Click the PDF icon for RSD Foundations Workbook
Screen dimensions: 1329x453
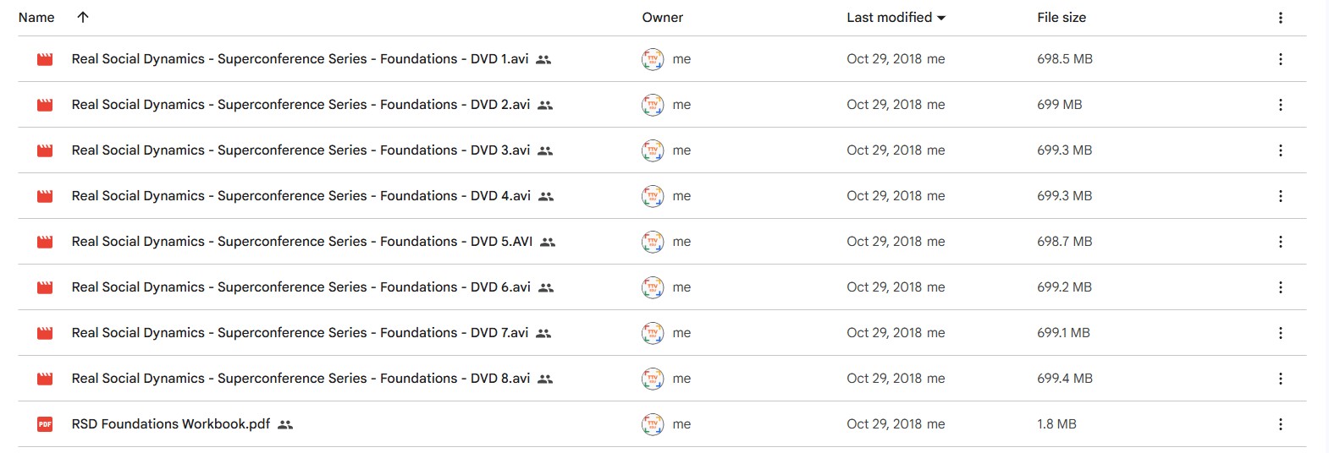pos(45,424)
